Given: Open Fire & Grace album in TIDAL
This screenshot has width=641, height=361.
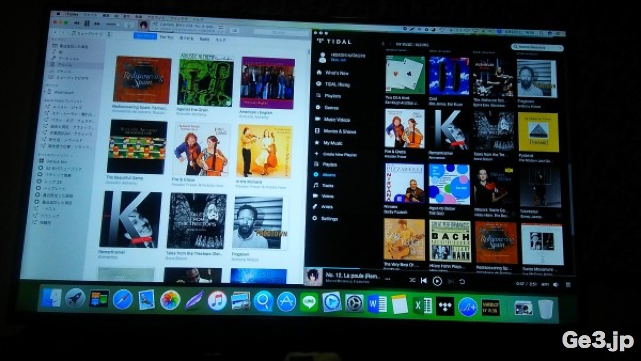Looking at the screenshot, I should coord(404,129).
